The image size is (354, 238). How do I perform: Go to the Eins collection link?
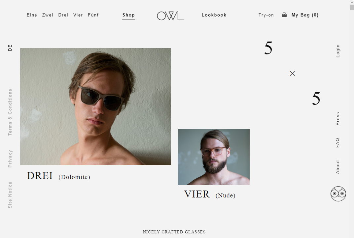point(32,15)
